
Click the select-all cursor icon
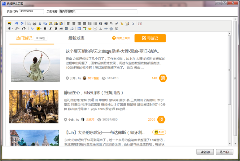133,23
